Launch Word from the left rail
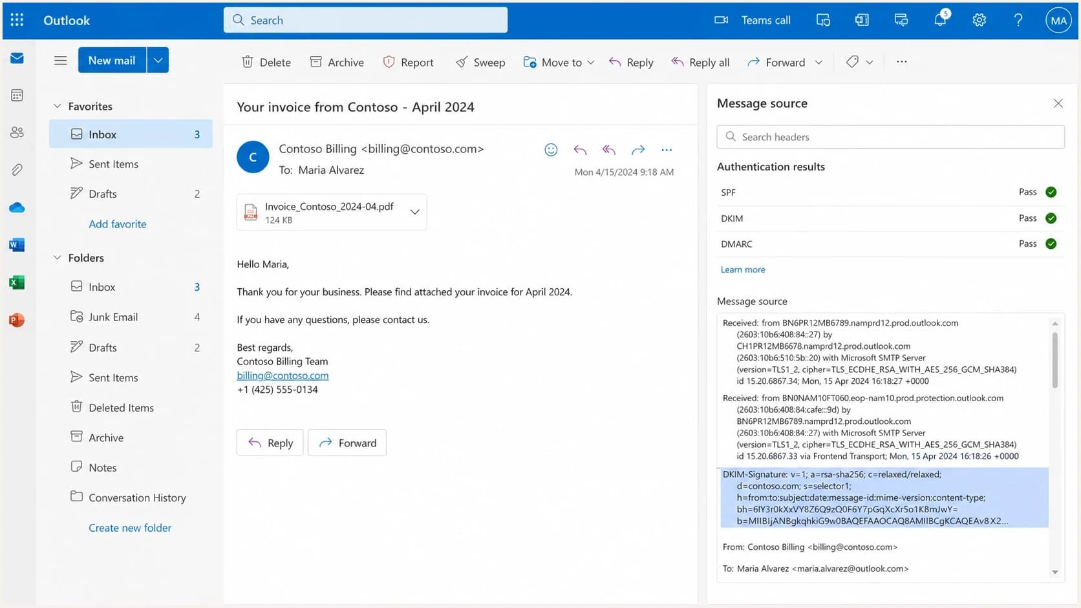This screenshot has width=1081, height=608. pyautogui.click(x=17, y=245)
